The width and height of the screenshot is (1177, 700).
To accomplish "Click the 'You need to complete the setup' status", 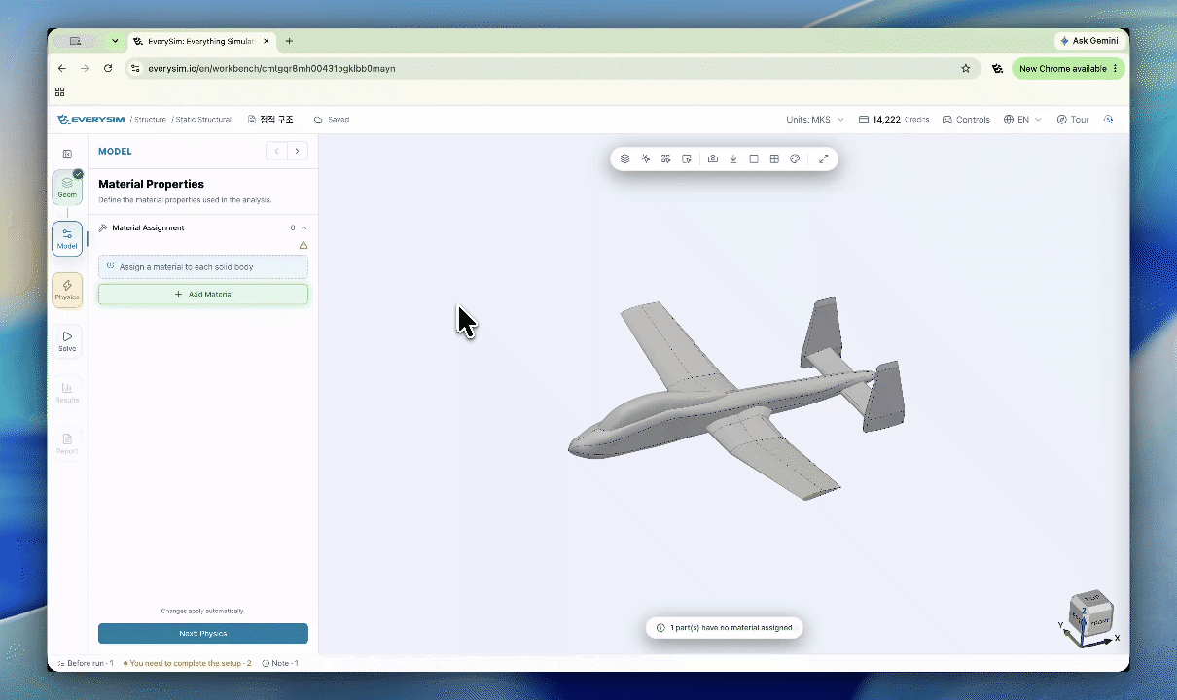I will tap(188, 663).
